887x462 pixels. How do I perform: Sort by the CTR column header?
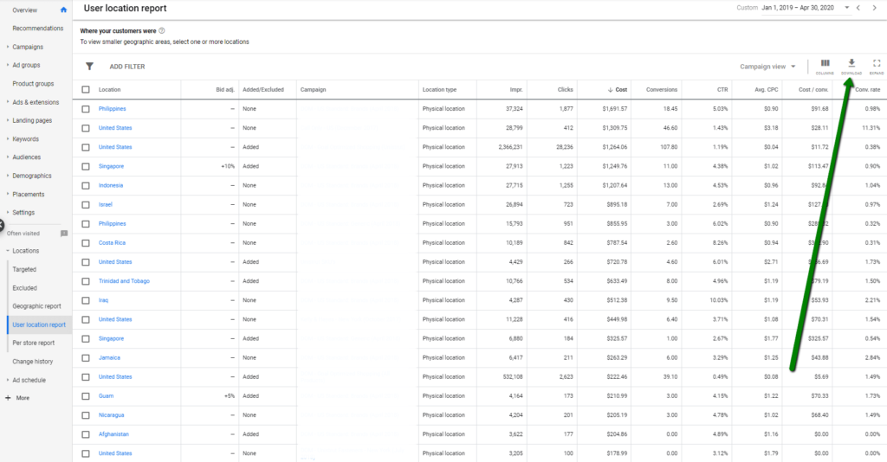pos(722,90)
